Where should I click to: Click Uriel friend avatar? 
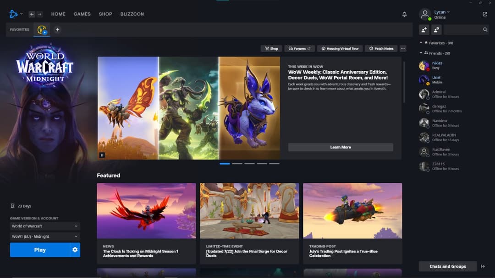[x=424, y=80]
